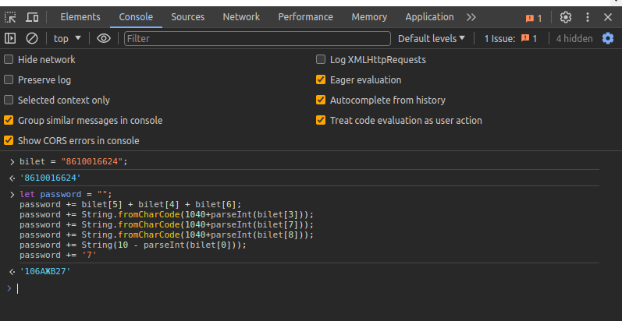622x321 pixels.
Task: Click the line using bilet[7]
Action: click(166, 225)
